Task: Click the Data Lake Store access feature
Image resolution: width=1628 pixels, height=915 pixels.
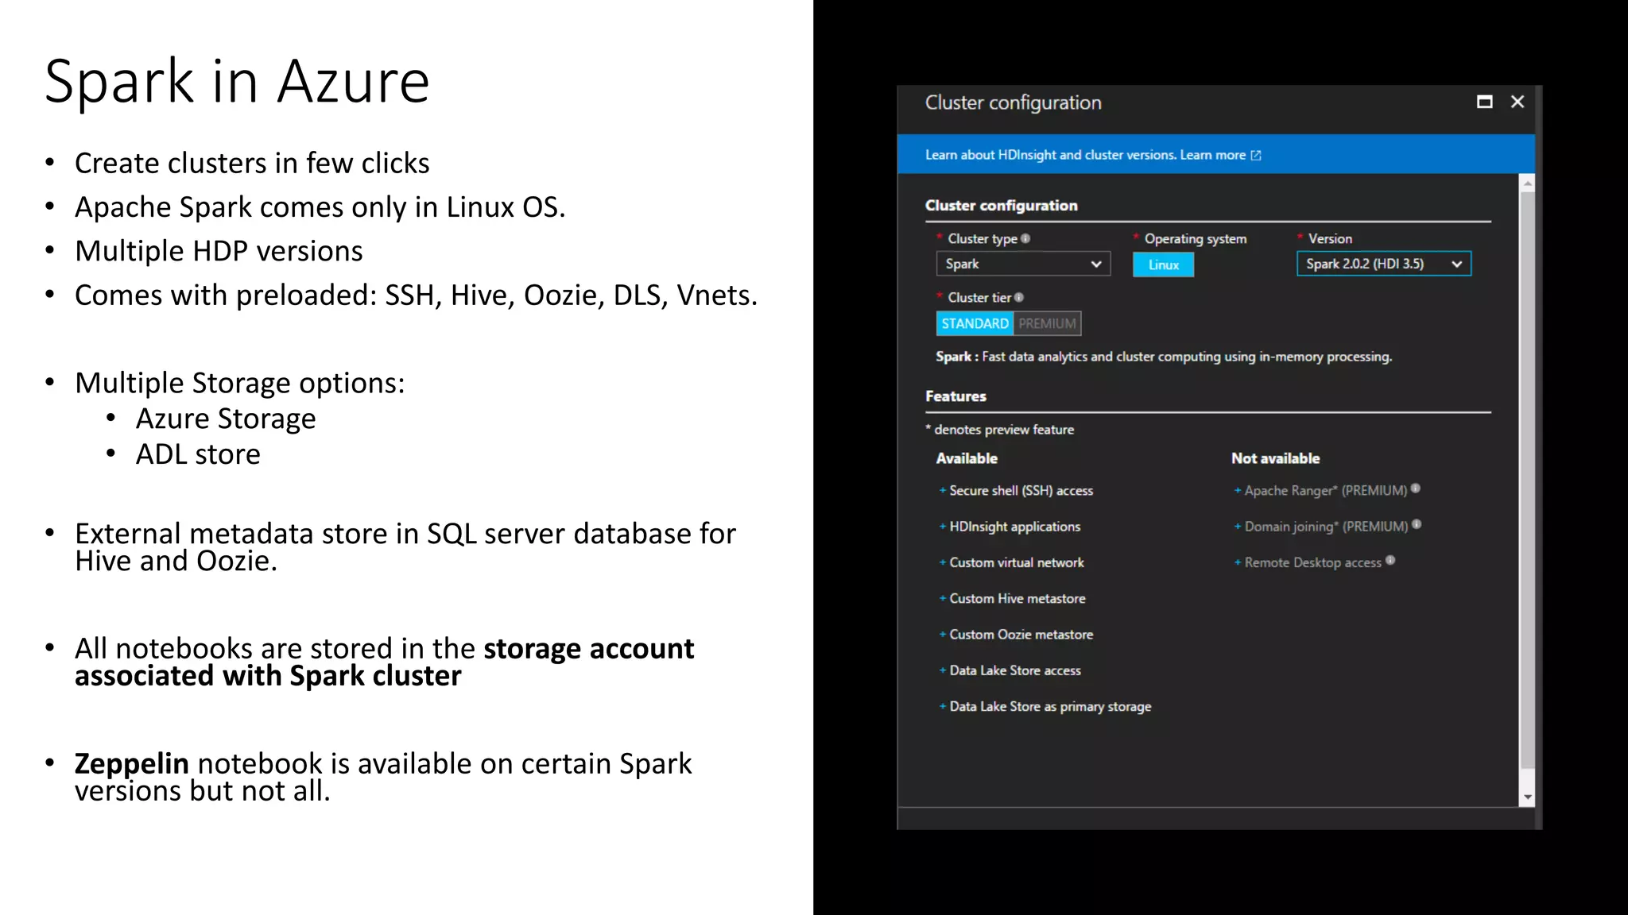Action: [1015, 670]
